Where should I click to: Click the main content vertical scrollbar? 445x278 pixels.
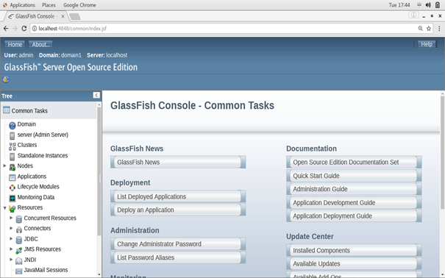[x=442, y=153]
